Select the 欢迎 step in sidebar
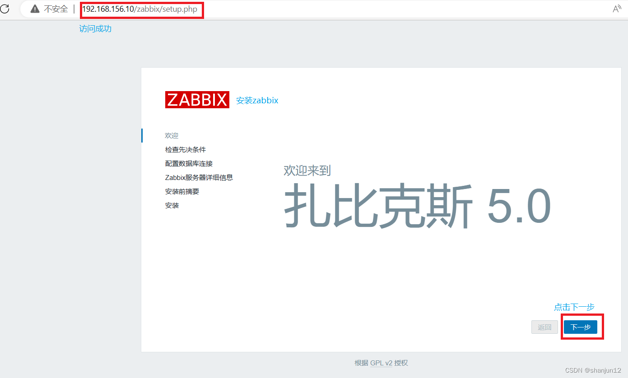This screenshot has width=628, height=378. [x=172, y=135]
